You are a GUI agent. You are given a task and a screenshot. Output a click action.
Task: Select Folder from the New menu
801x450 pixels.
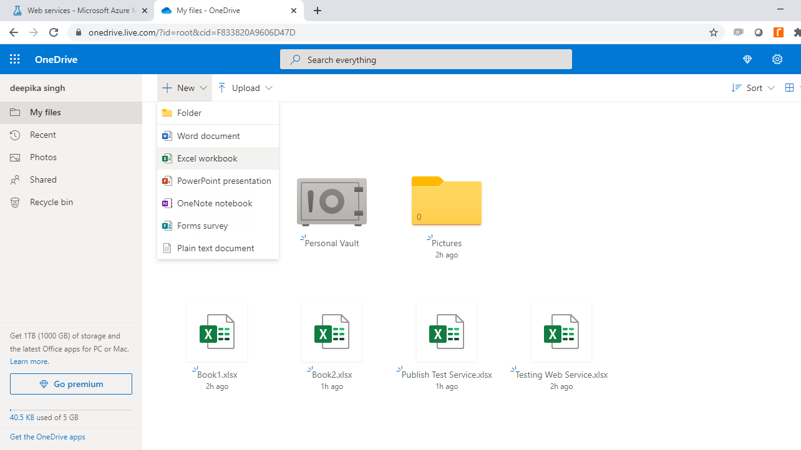tap(218, 113)
